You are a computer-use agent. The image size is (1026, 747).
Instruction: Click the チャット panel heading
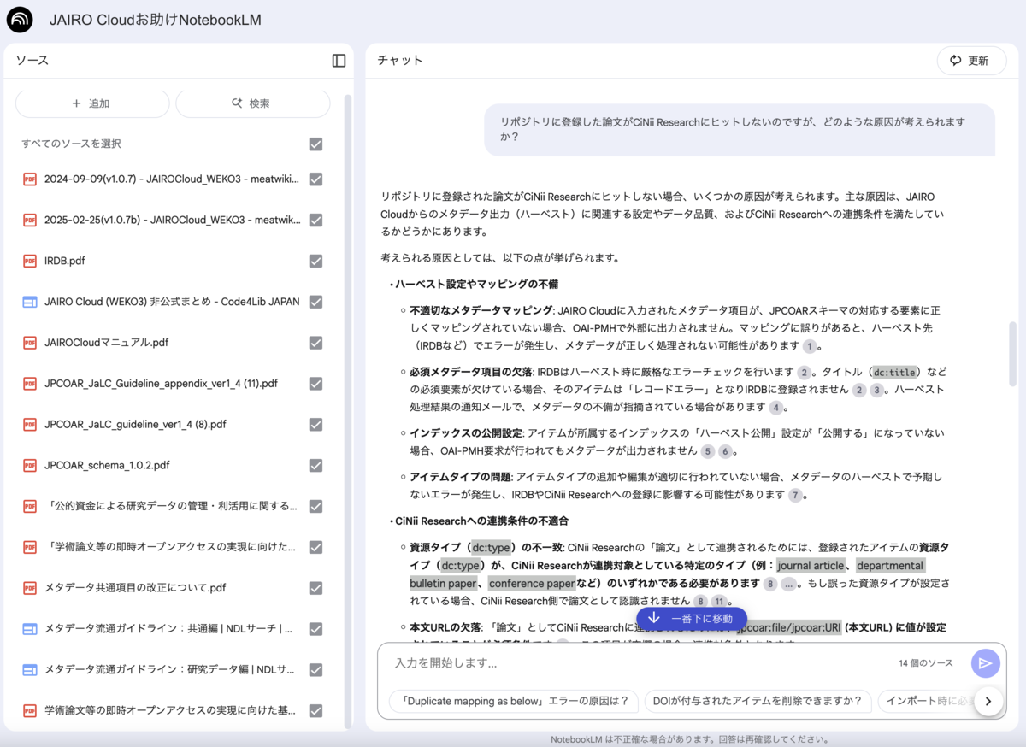(400, 61)
